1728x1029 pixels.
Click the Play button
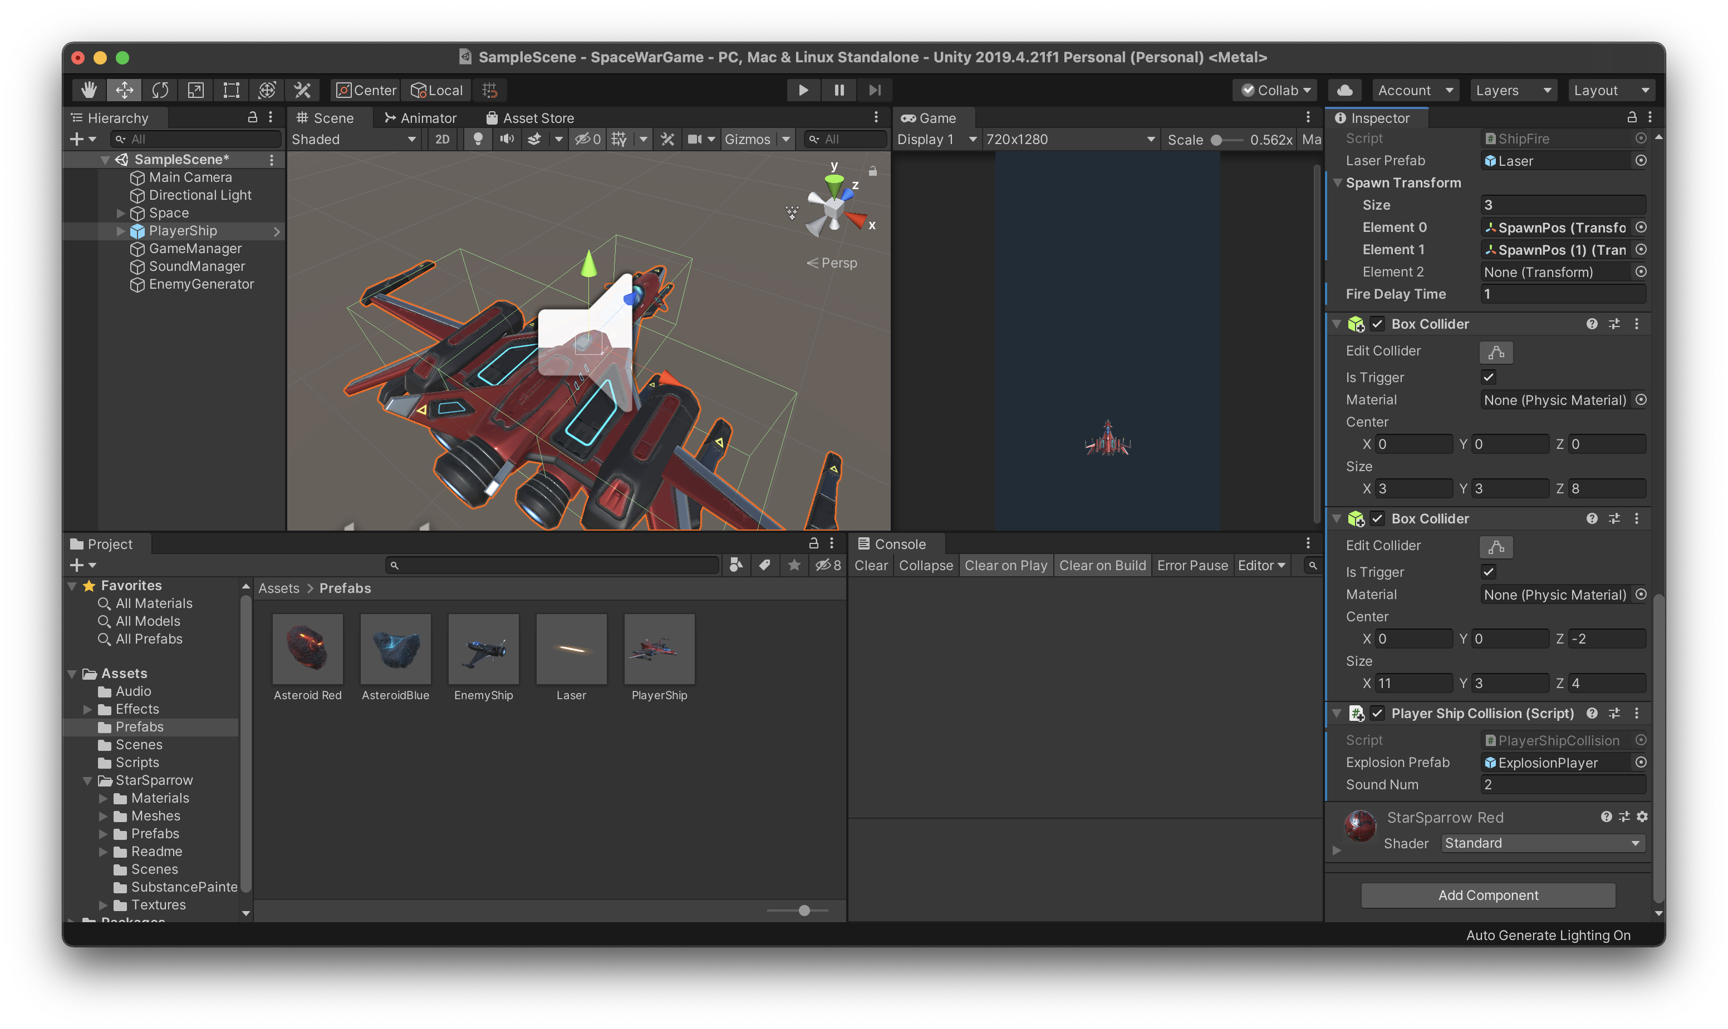point(803,90)
